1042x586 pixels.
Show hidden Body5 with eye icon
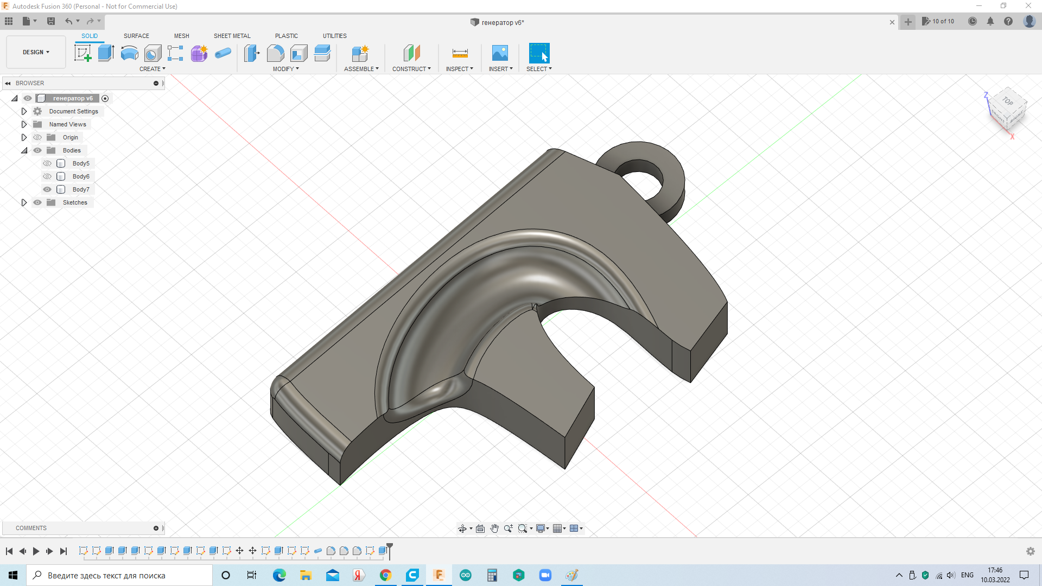tap(47, 163)
